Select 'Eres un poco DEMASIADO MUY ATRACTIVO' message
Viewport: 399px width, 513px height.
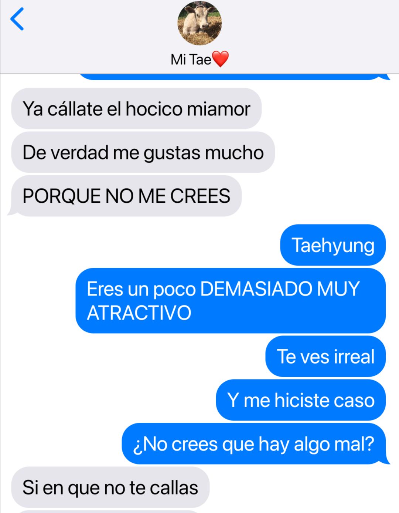click(231, 301)
